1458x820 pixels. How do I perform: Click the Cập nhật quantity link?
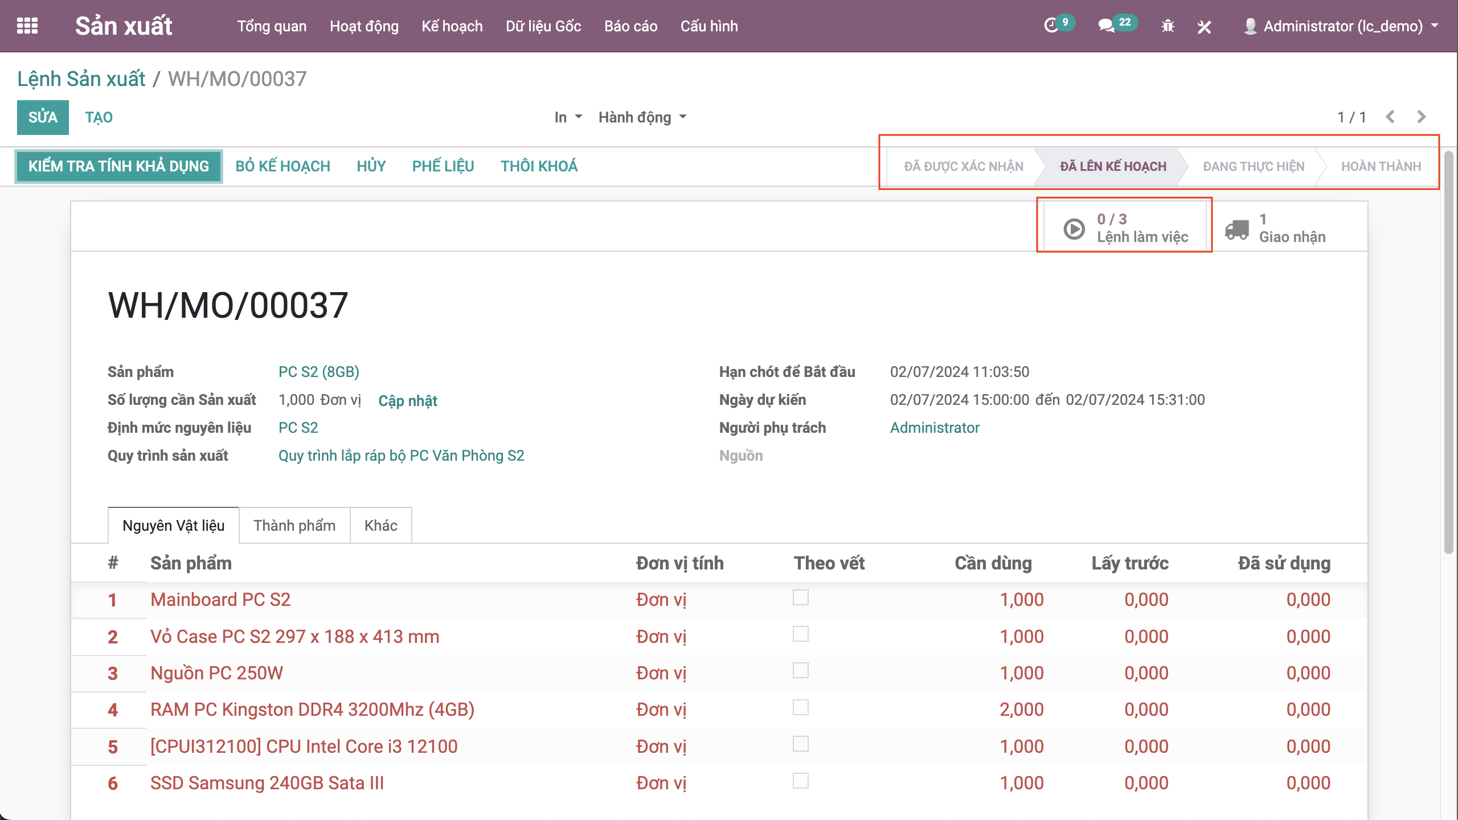407,400
